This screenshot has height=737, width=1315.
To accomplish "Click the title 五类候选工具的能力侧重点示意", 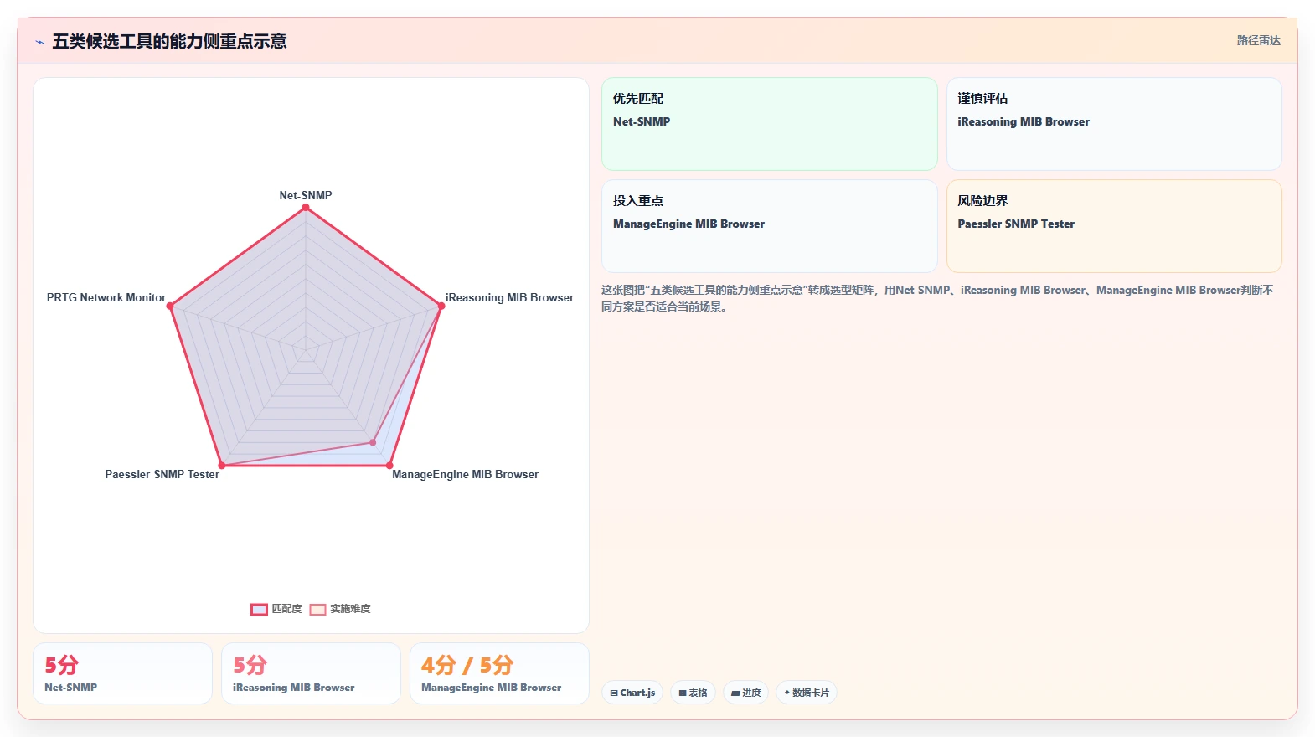I will (169, 41).
